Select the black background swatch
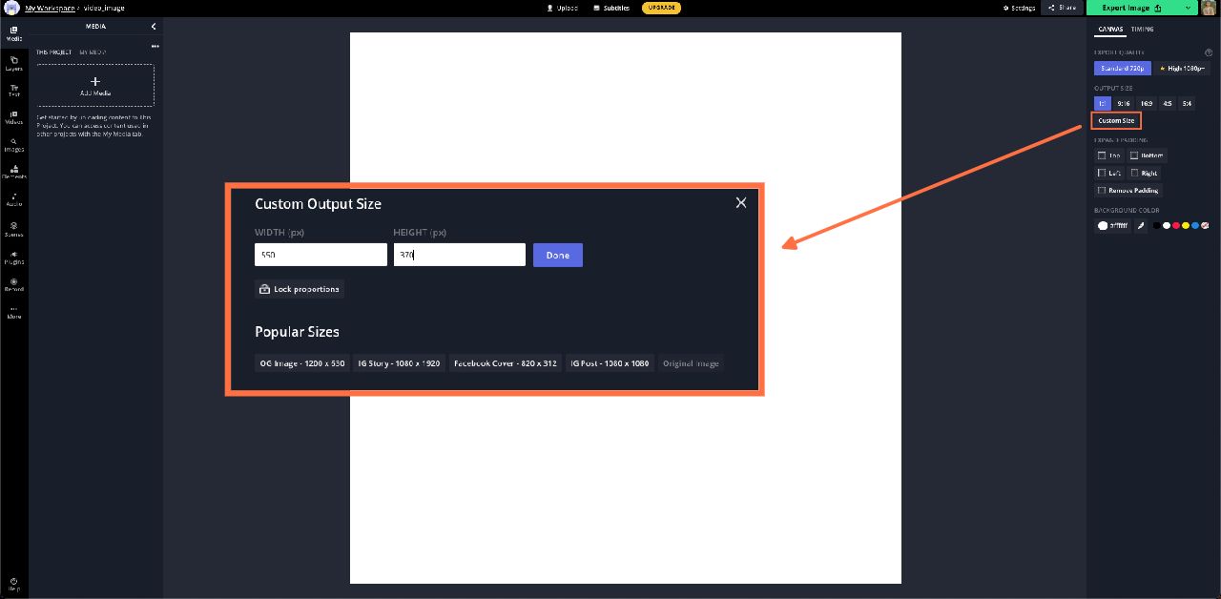The width and height of the screenshot is (1221, 599). 1157,226
